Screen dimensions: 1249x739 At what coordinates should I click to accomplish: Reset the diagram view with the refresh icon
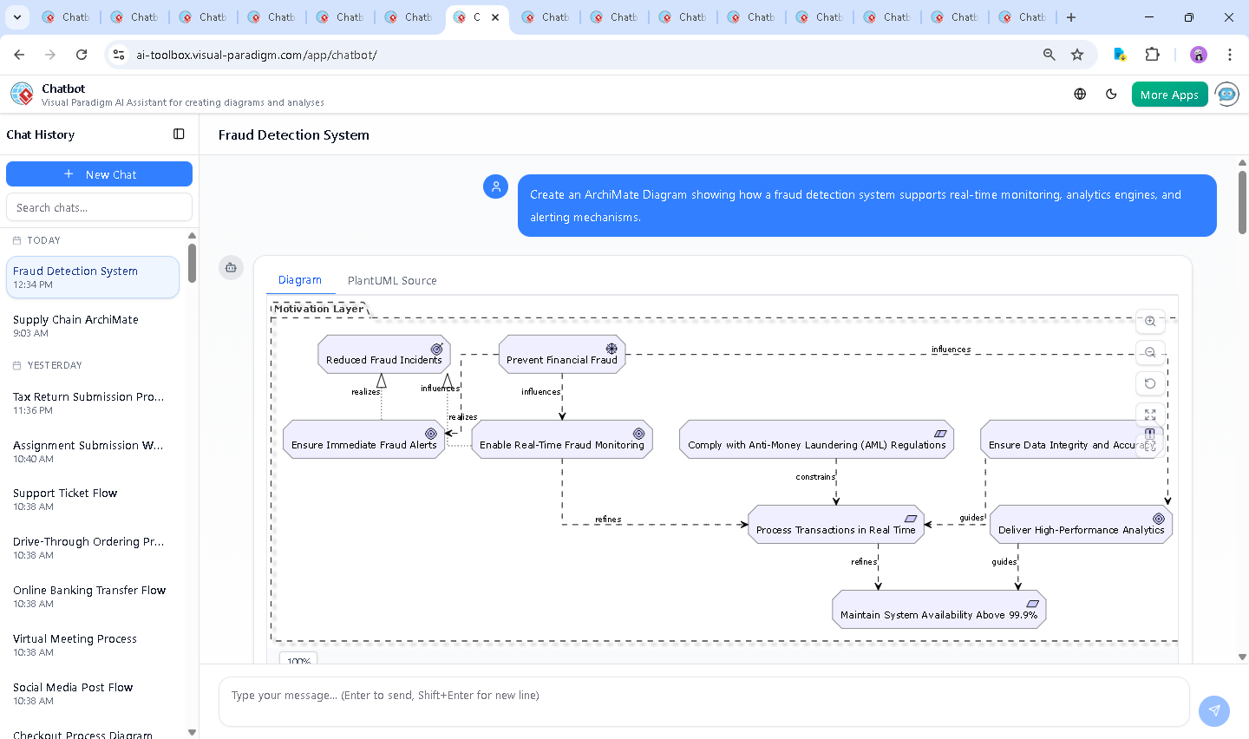1150,383
